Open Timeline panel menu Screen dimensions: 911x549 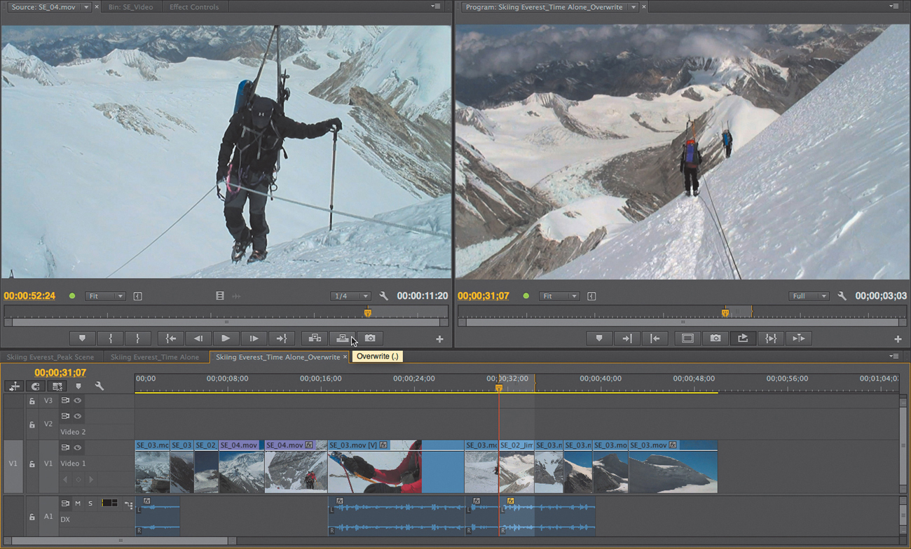pyautogui.click(x=894, y=356)
